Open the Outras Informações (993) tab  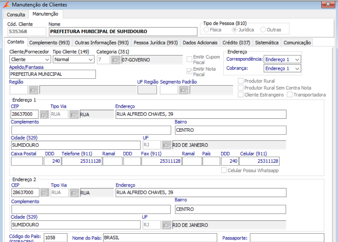coord(102,43)
